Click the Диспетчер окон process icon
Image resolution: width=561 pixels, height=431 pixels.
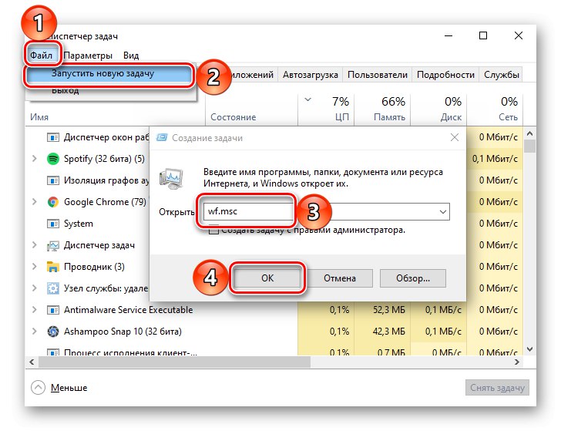53,137
